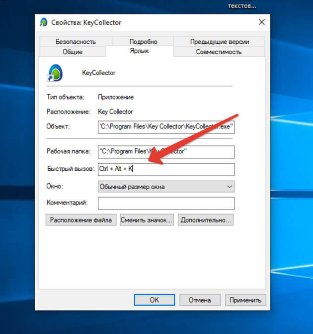Click the Приложение object type text

[x=116, y=97]
